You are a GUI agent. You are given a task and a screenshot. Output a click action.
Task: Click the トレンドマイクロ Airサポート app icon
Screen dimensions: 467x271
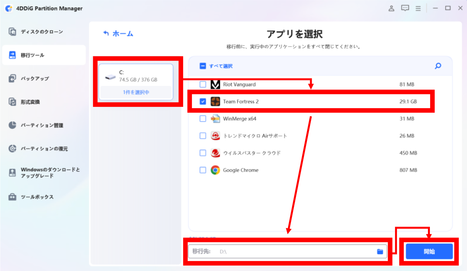215,136
